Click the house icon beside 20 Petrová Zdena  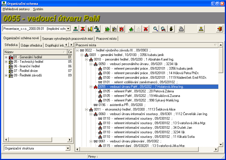(x=100, y=91)
